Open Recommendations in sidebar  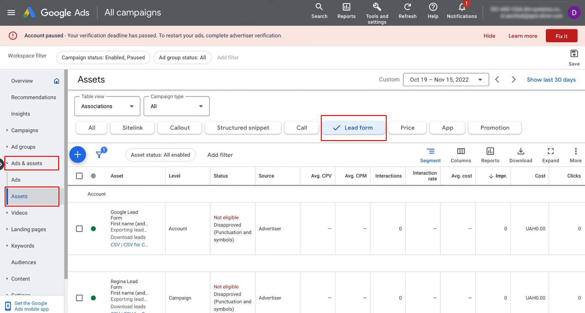[33, 97]
